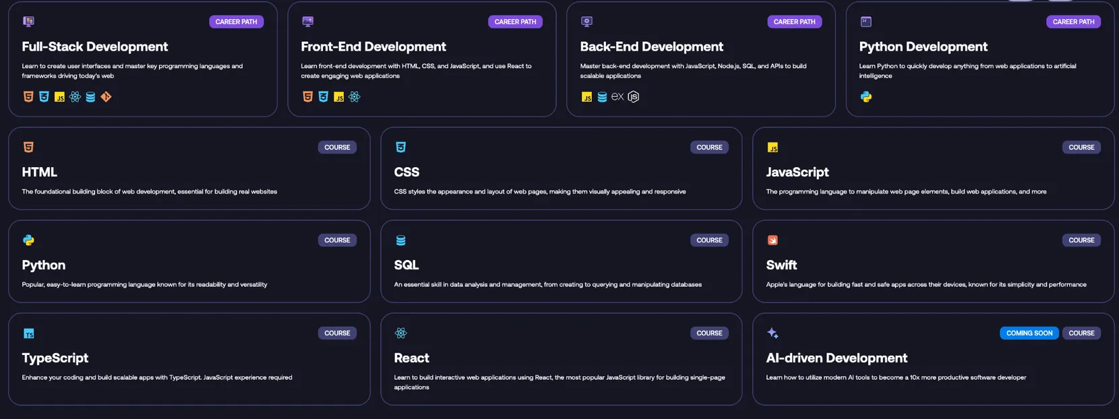This screenshot has height=419, width=1119.
Task: Click the COURSE badge on the CSS card
Action: [709, 147]
